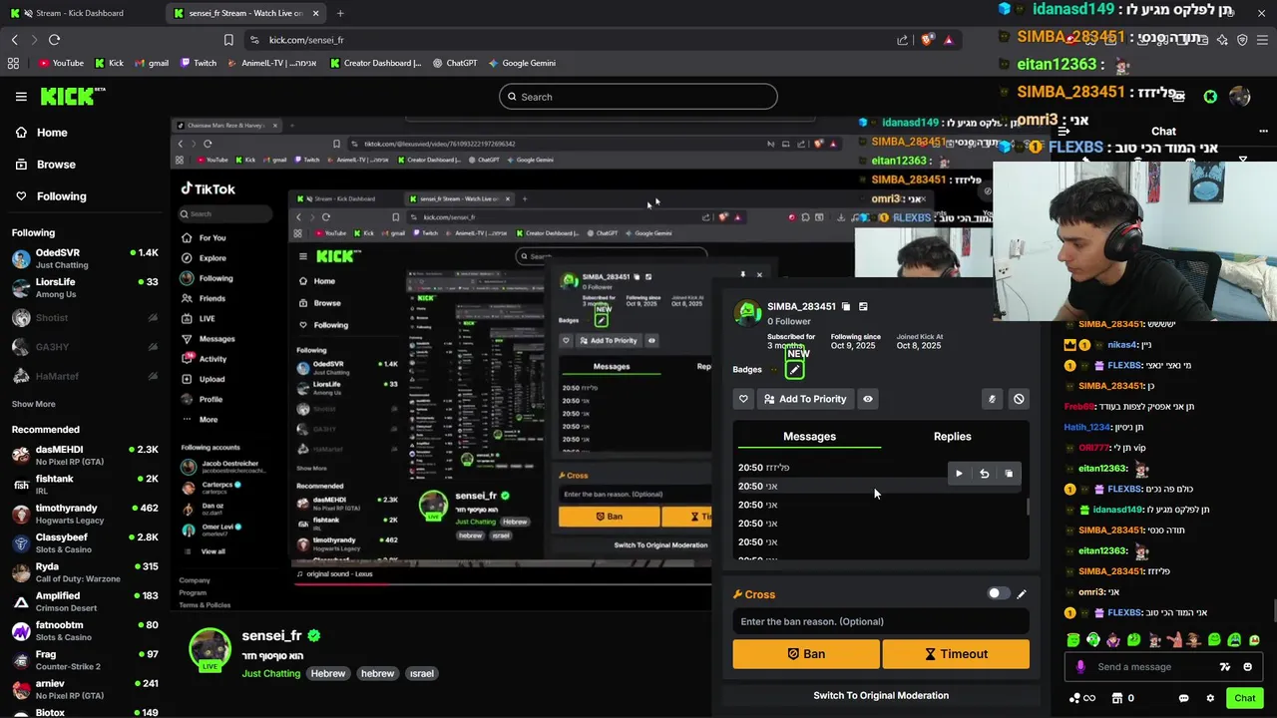Viewport: 1277px width, 718px height.
Task: Go back with the browser back arrow
Action: tap(15, 40)
